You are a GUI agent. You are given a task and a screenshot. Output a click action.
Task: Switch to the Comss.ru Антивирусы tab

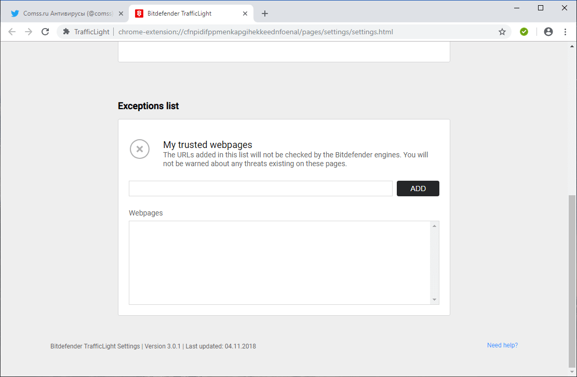68,14
